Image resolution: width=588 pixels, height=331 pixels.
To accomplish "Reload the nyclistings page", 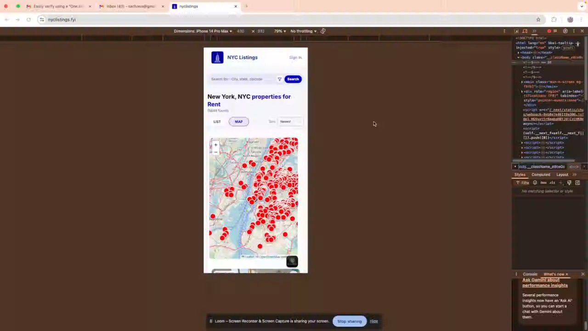I will 28,20.
